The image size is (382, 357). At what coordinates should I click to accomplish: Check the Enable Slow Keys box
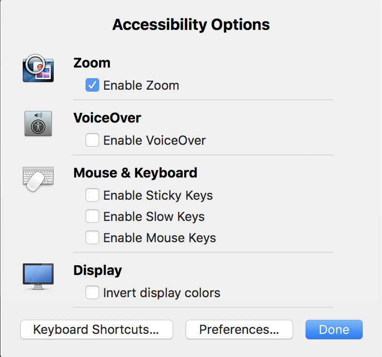click(x=92, y=217)
